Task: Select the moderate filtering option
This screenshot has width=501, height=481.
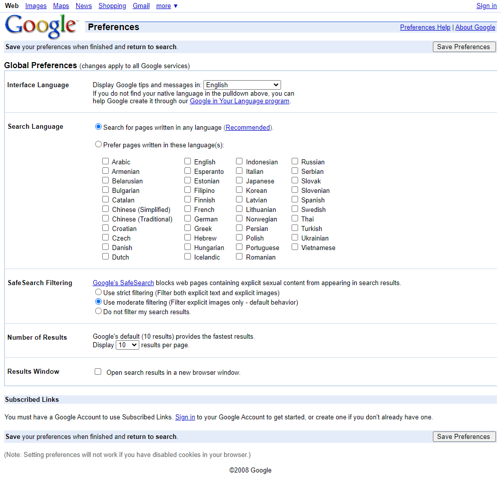Action: [98, 302]
